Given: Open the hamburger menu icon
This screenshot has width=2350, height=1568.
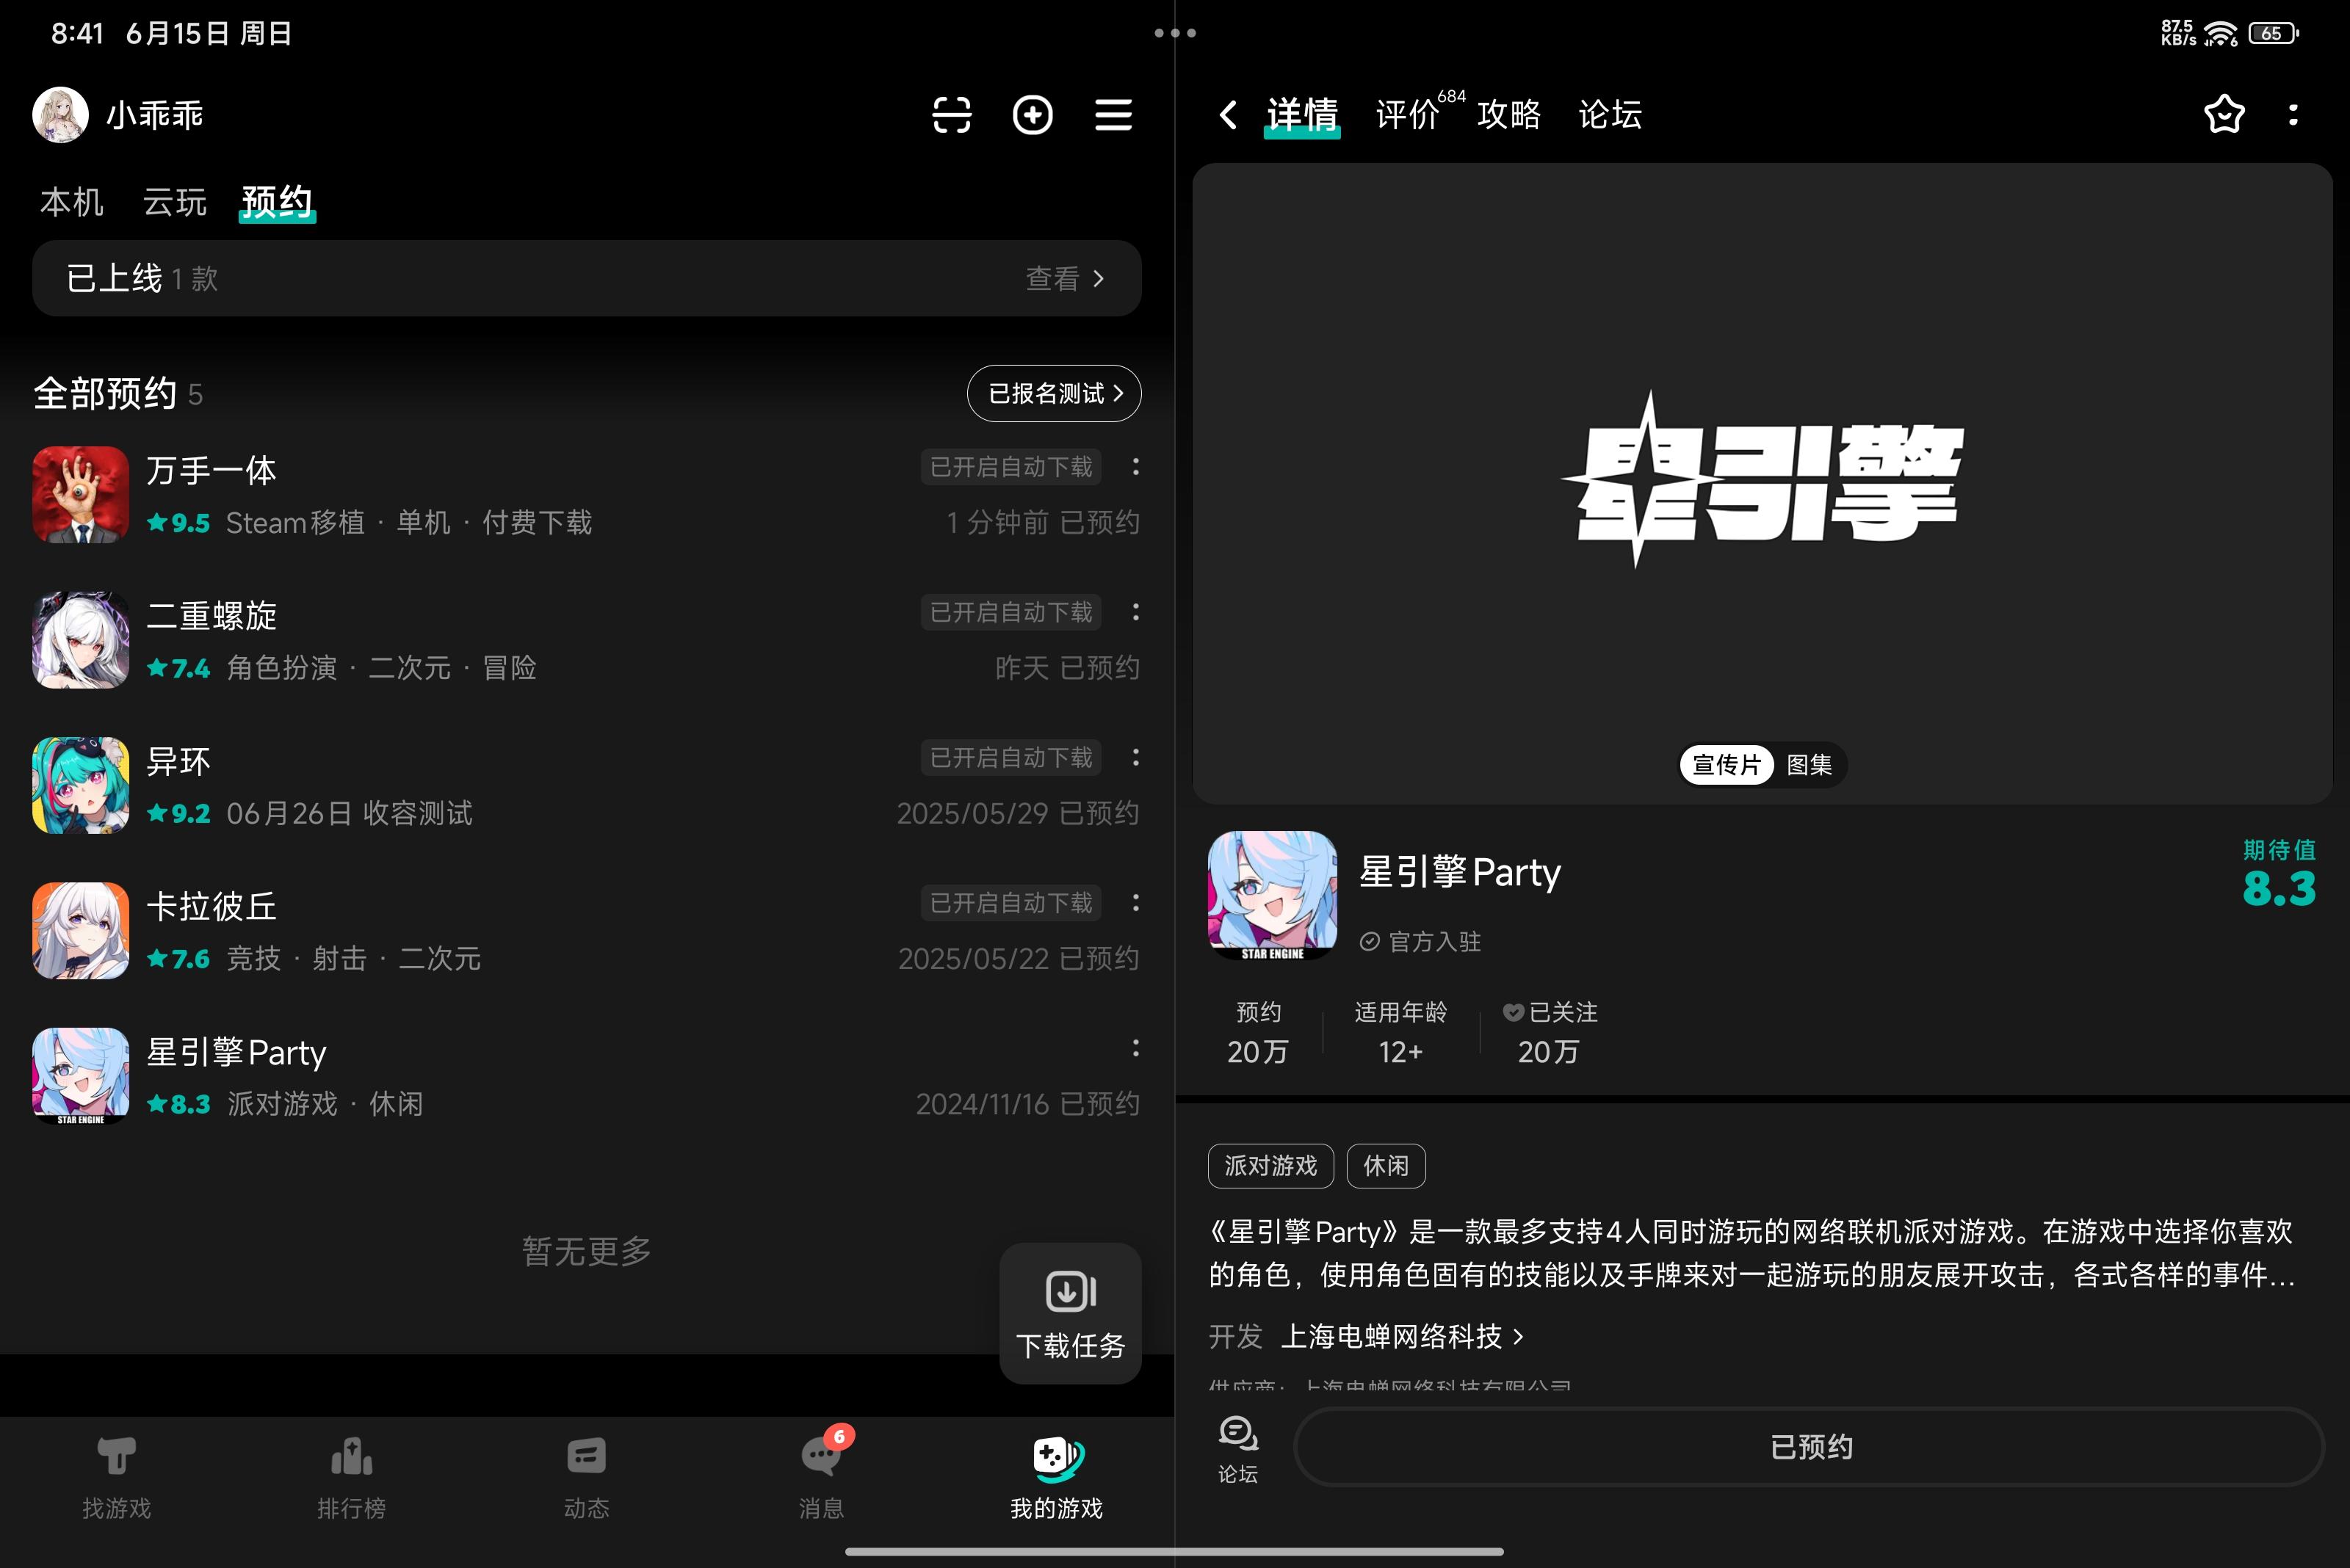Looking at the screenshot, I should click(1113, 115).
